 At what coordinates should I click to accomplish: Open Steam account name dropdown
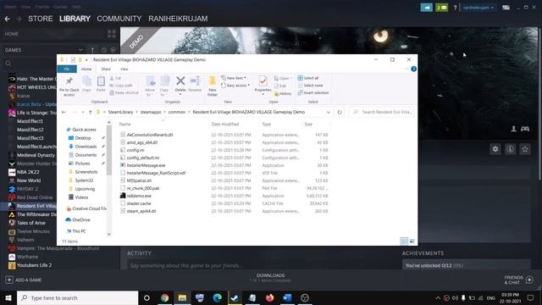[478, 8]
